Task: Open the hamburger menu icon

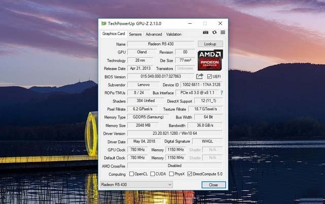Action: [223, 32]
